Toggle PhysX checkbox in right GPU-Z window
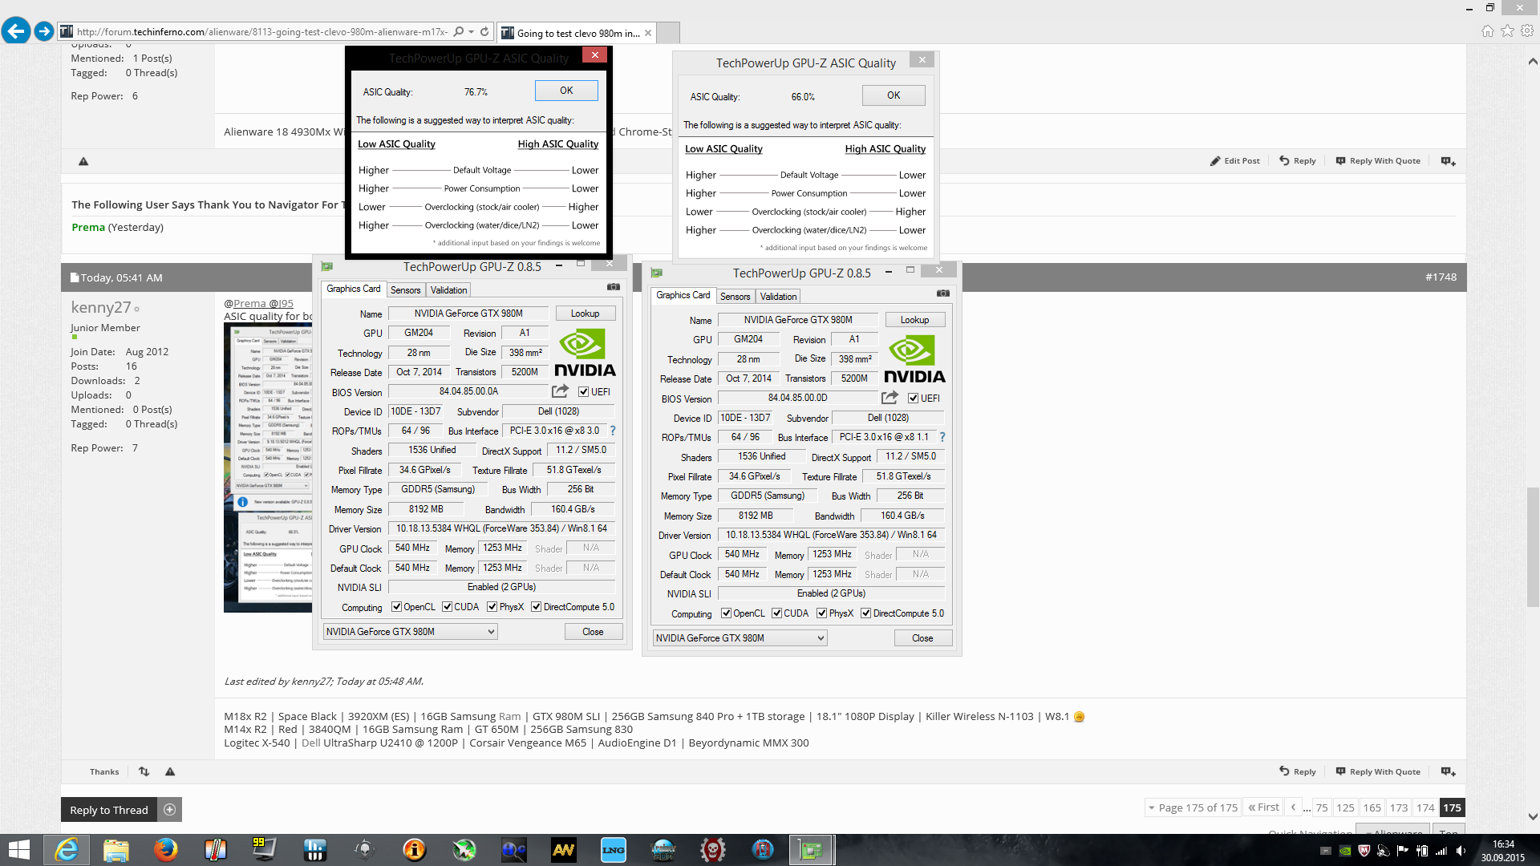 pos(821,613)
